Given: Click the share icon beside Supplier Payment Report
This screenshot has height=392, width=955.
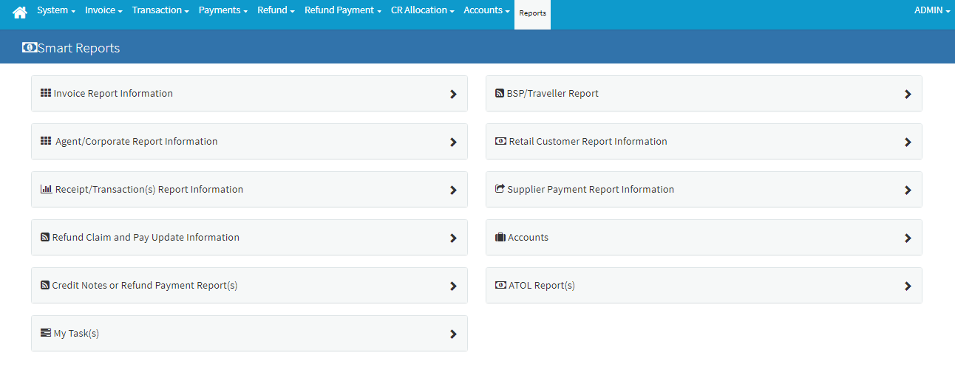Looking at the screenshot, I should 500,189.
